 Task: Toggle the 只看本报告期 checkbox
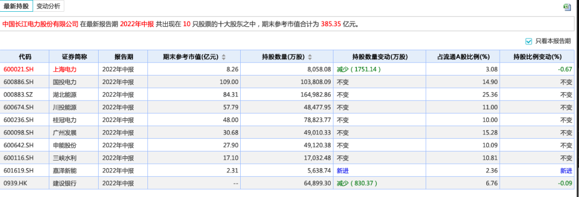coord(529,41)
